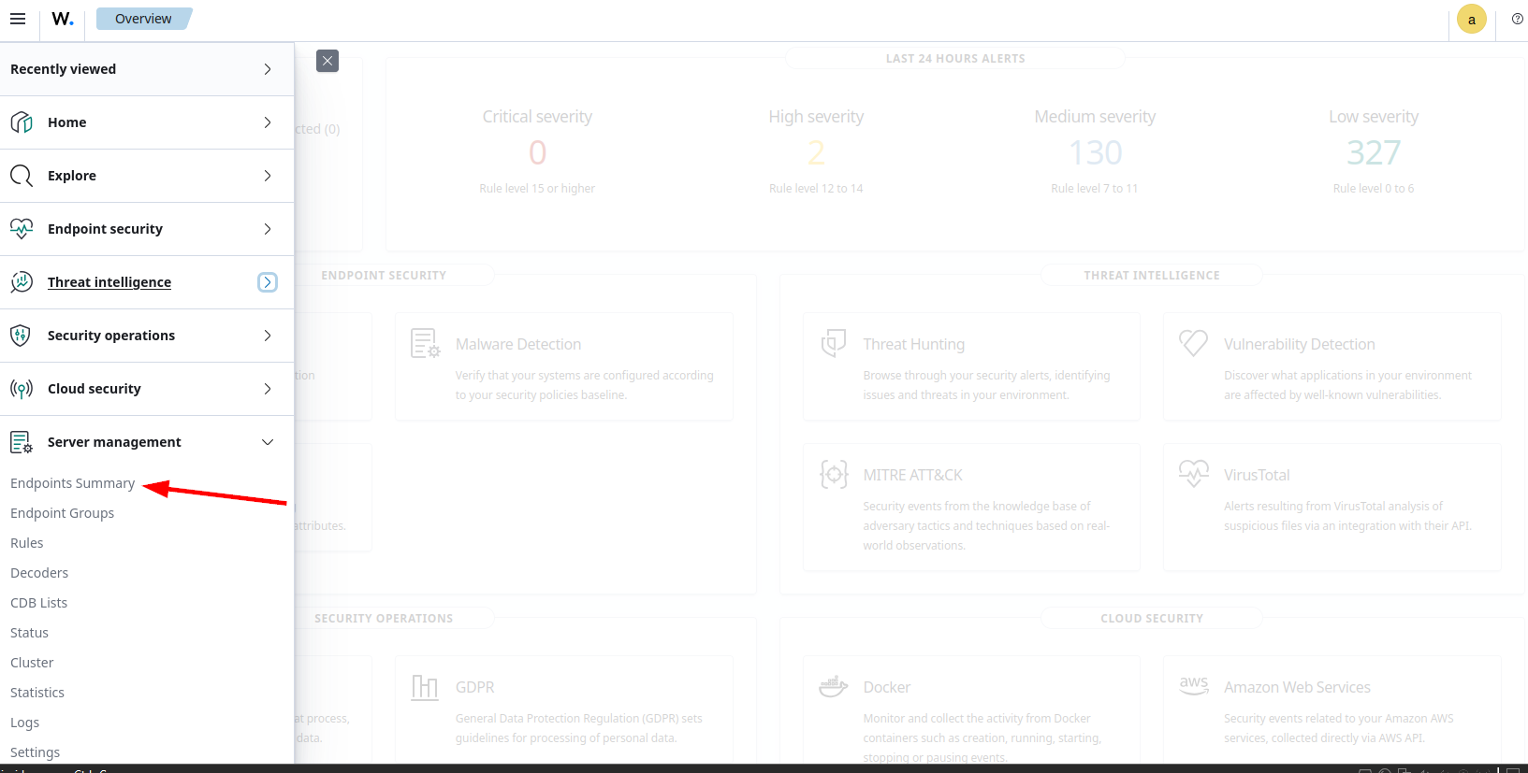The height and width of the screenshot is (773, 1528).
Task: Click the Explore magnifier icon
Action: pos(22,176)
